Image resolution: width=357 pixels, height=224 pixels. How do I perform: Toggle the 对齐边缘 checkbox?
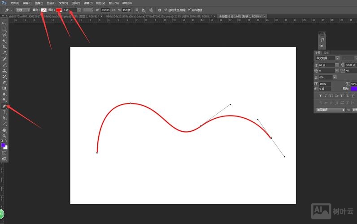click(x=189, y=9)
